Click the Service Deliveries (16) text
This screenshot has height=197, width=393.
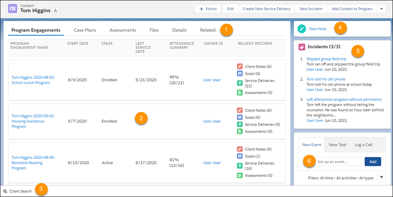pos(259,166)
